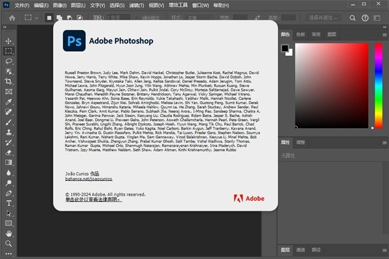Select the Frame tool
Image resolution: width=389 pixels, height=259 pixels.
pos(8,91)
